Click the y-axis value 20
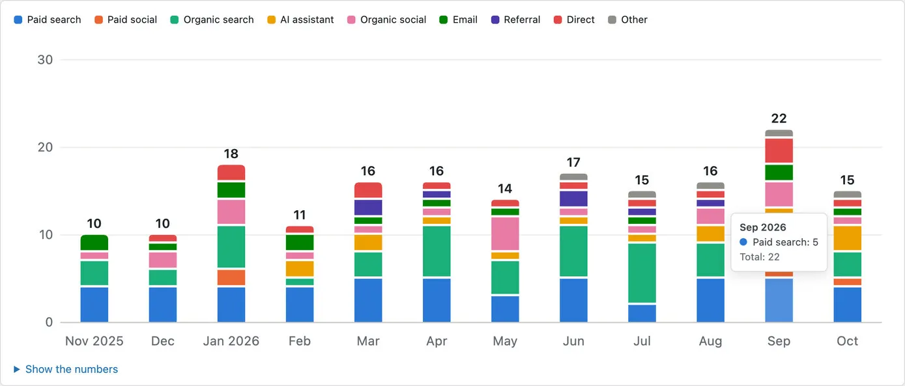This screenshot has width=905, height=386. (46, 148)
